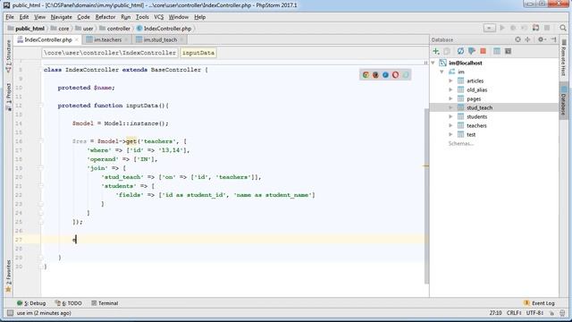
Task: Toggle the TODO tool window
Action: point(69,303)
